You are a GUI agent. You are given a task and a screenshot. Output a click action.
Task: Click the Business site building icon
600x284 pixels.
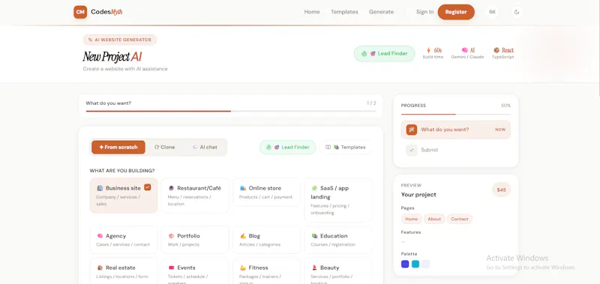tap(100, 188)
